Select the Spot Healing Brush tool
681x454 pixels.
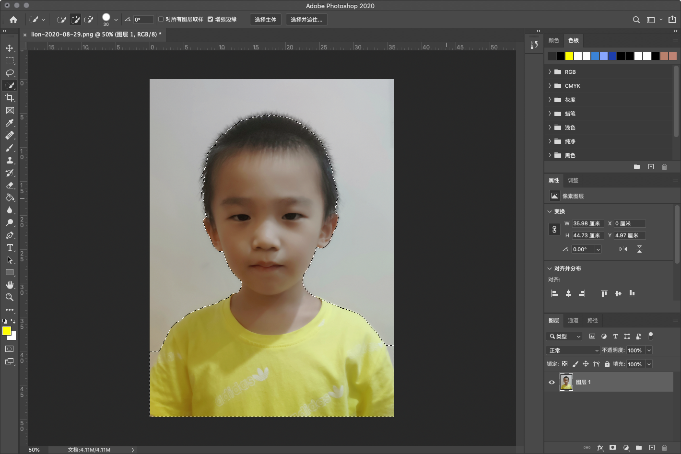[x=10, y=135]
